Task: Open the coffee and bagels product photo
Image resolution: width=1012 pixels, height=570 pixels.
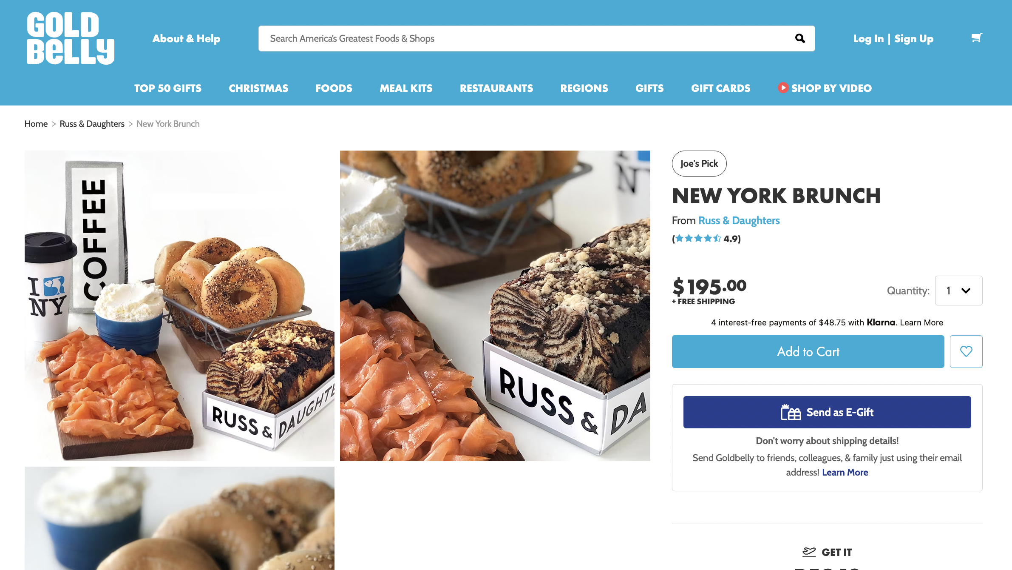Action: pos(179,306)
